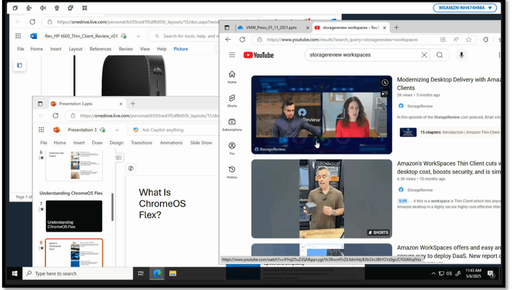The height and width of the screenshot is (290, 512).
Task: Open the Shorts video thumbnail
Action: point(321,199)
